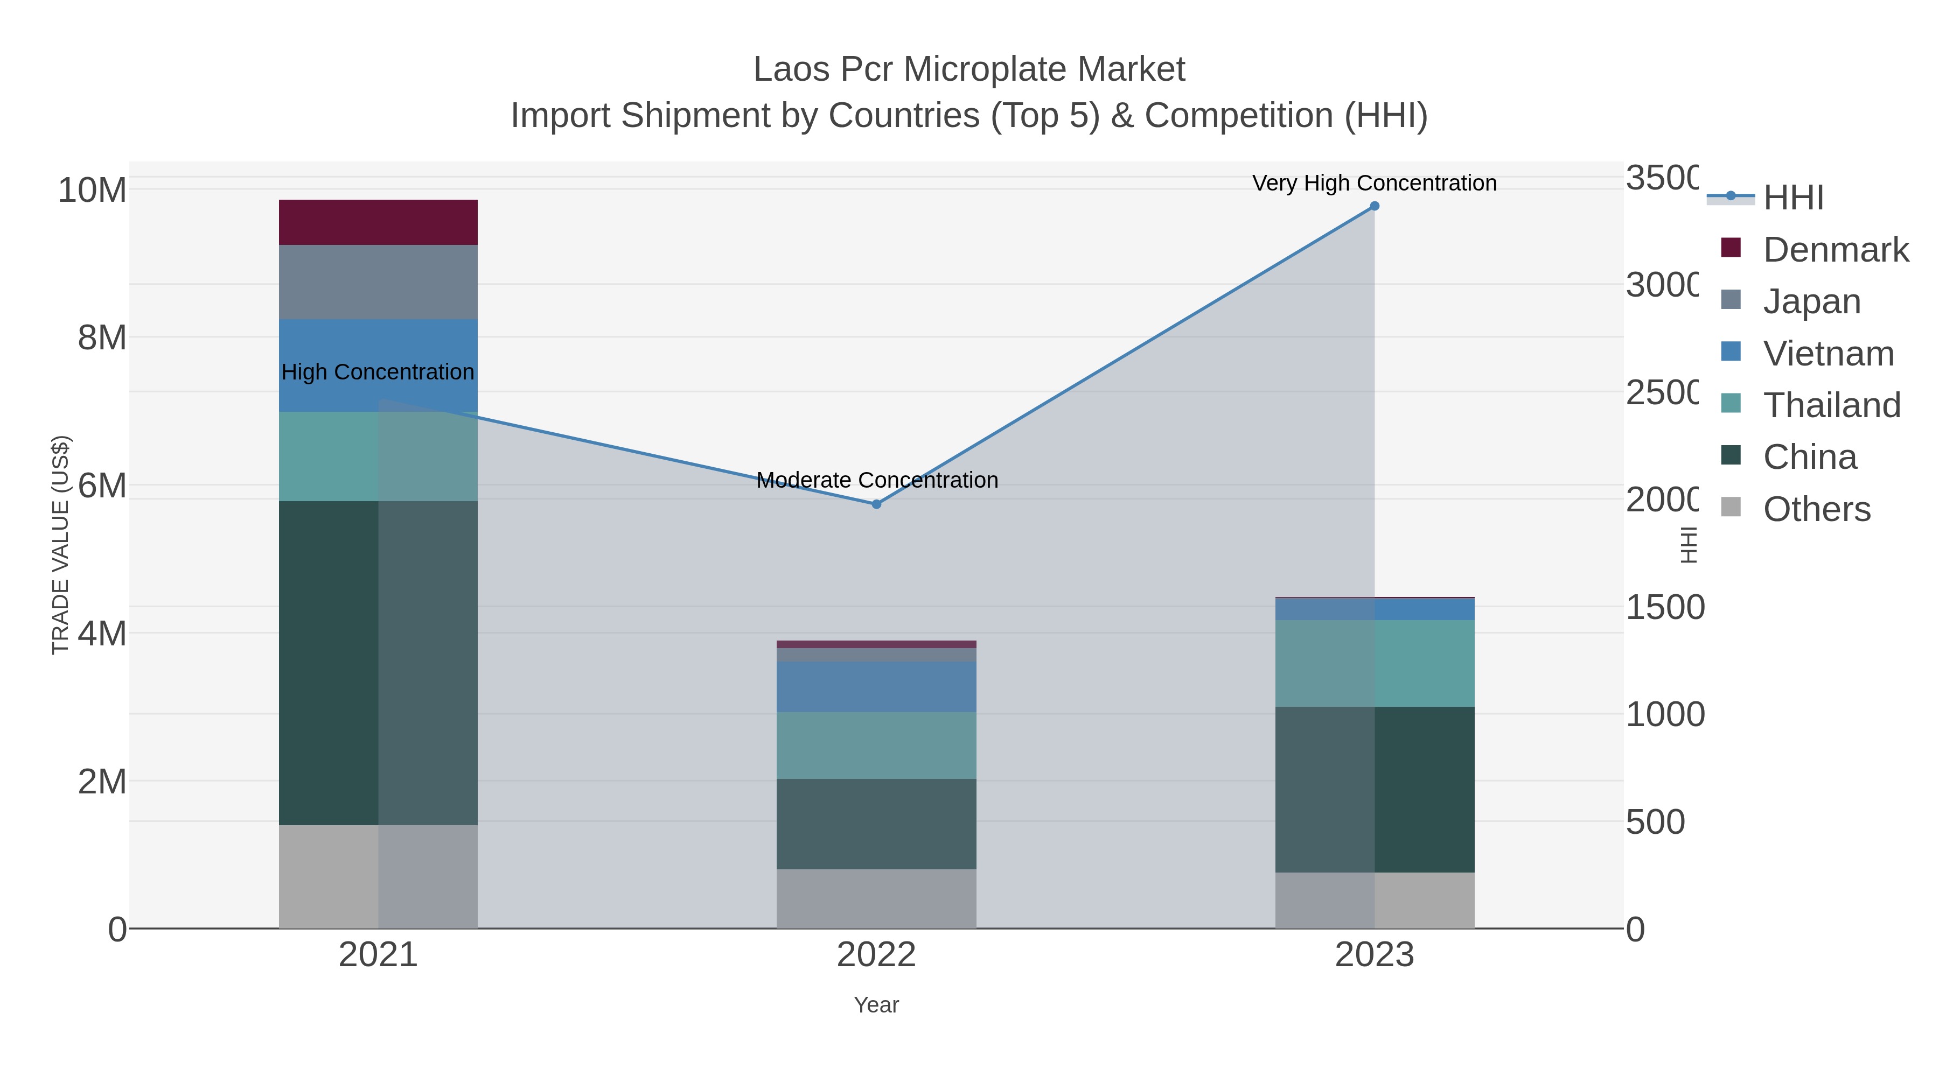Click the Vietnam blue legend swatch

coord(1731,351)
